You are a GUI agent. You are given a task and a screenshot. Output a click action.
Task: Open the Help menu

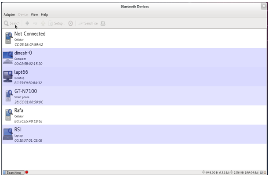(x=44, y=14)
